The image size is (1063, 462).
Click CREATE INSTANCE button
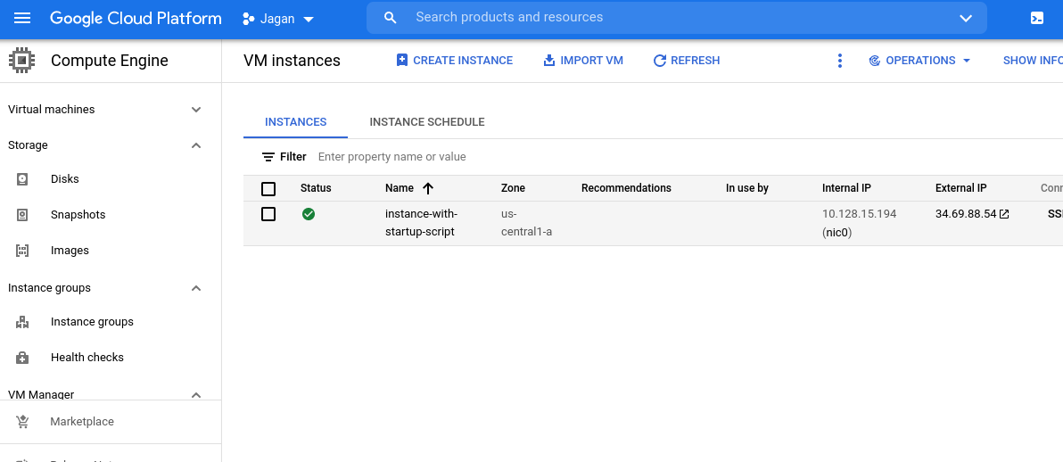pyautogui.click(x=454, y=61)
